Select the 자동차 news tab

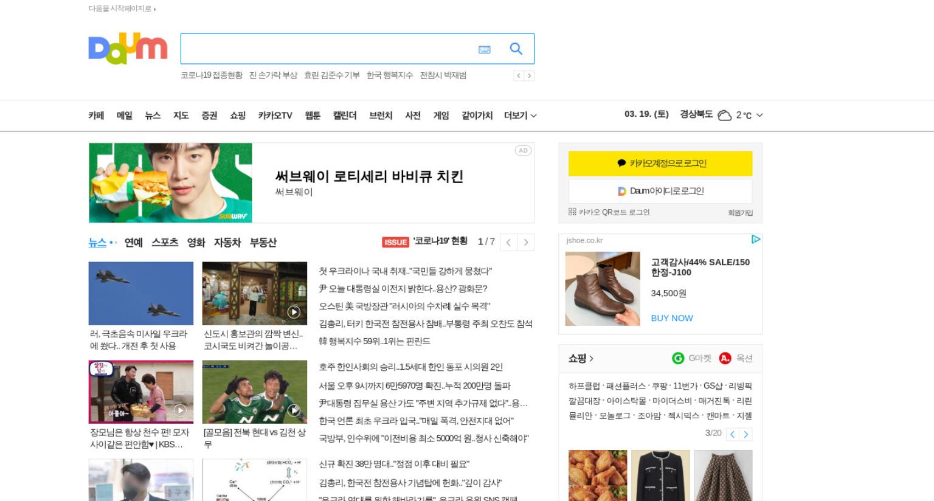click(x=227, y=243)
